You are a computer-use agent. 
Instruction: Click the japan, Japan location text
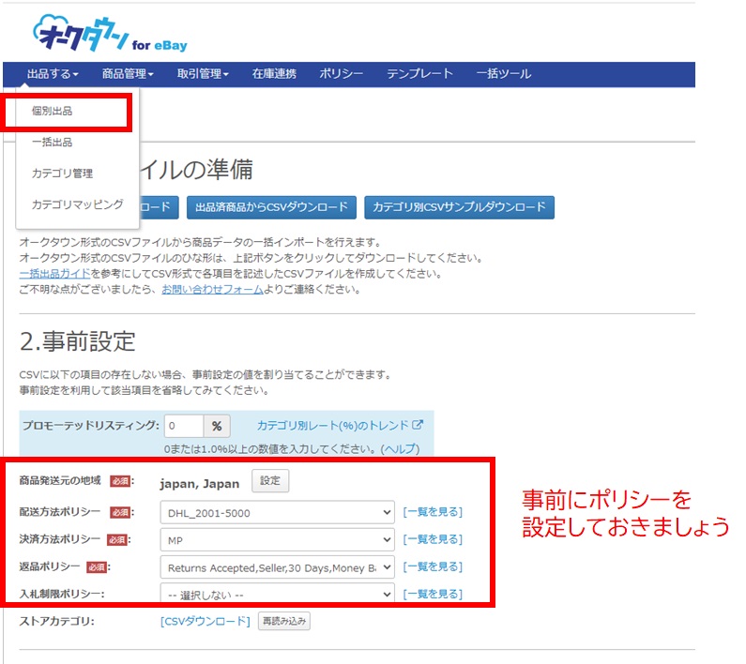[x=200, y=484]
